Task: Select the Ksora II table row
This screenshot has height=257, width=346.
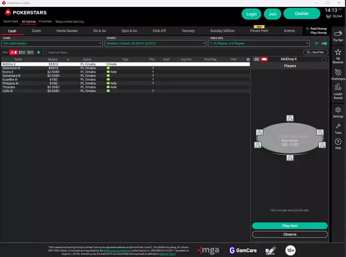Action: click(126, 72)
